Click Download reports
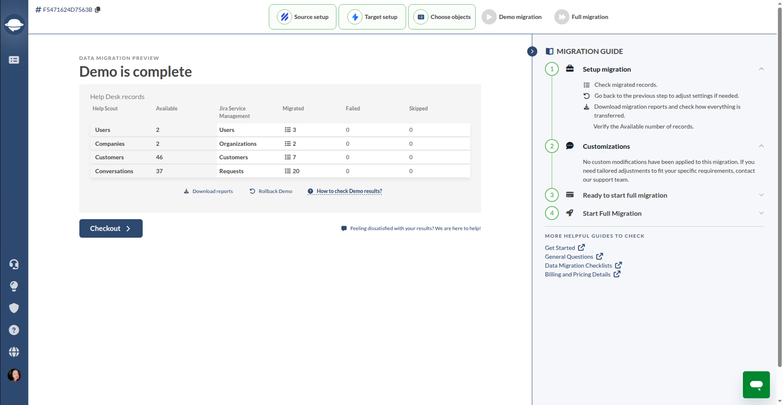Screen dimensions: 783x405 [208, 191]
